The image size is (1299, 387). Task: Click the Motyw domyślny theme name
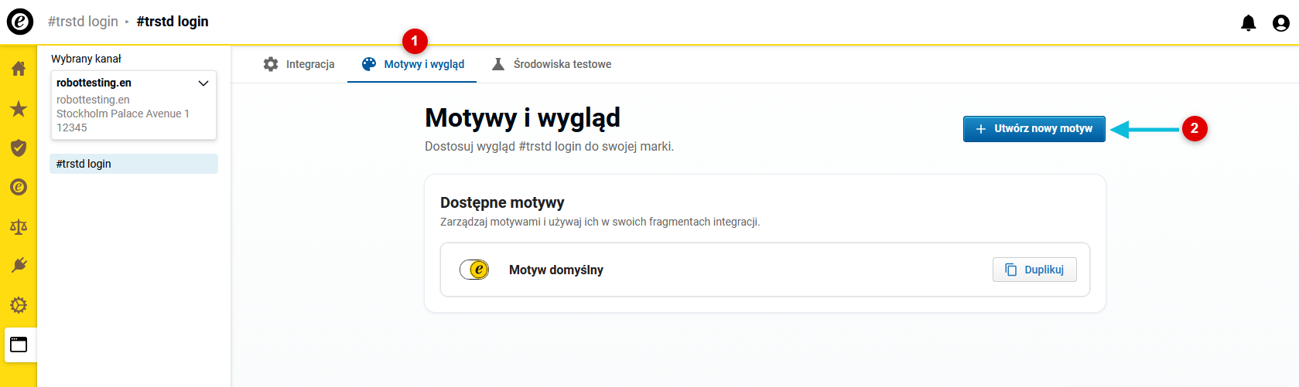click(556, 270)
